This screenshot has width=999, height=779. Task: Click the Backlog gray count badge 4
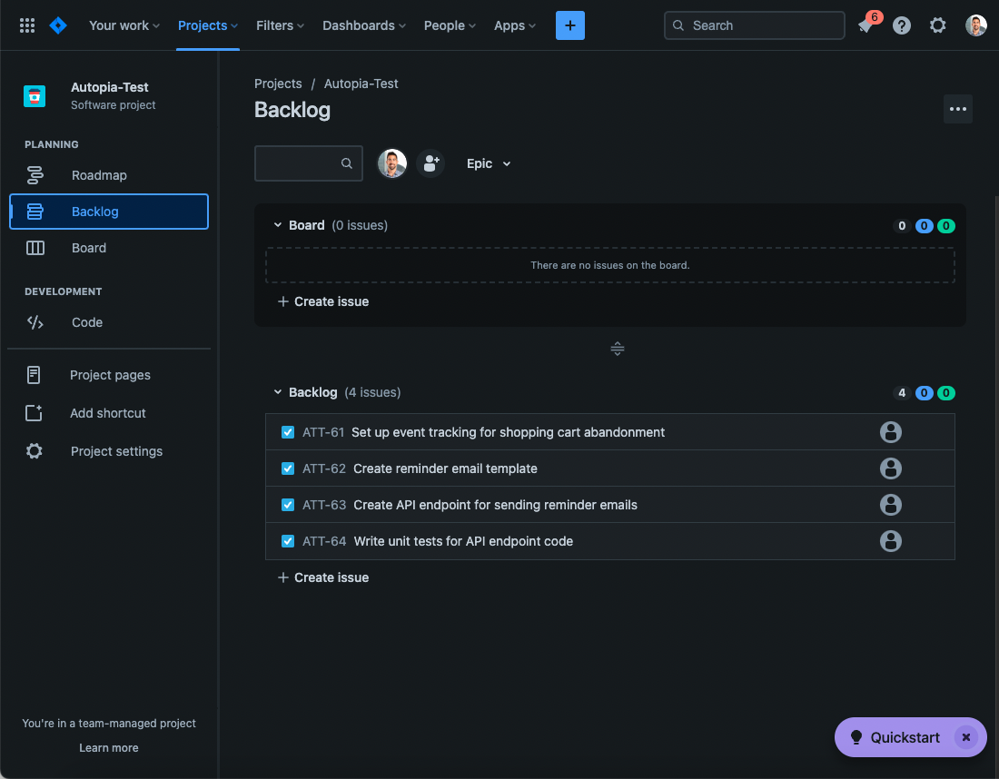(x=901, y=393)
